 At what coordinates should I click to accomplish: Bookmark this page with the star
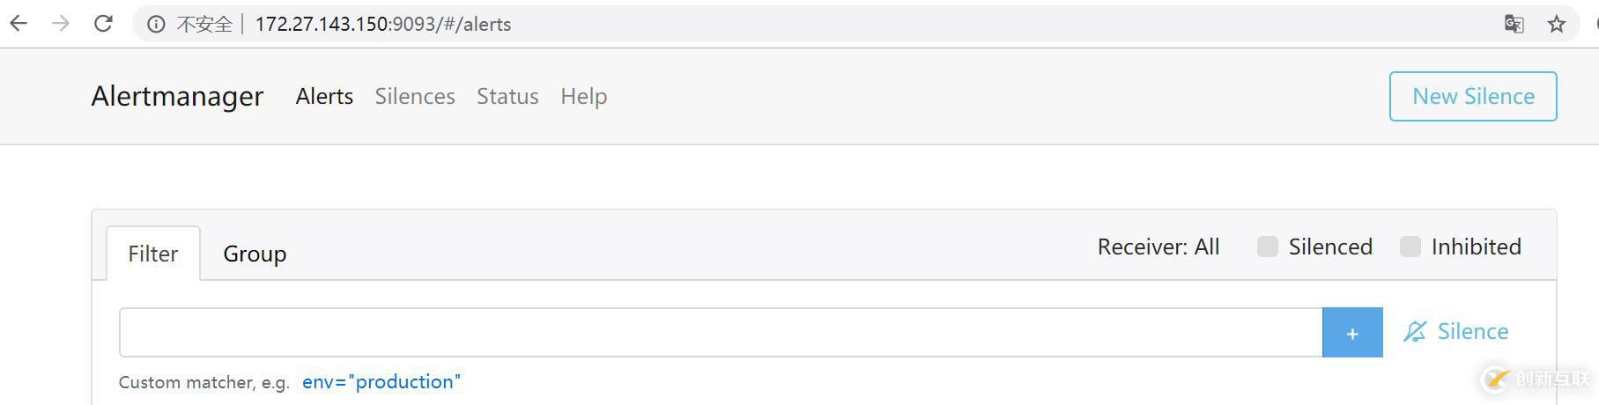[1556, 24]
